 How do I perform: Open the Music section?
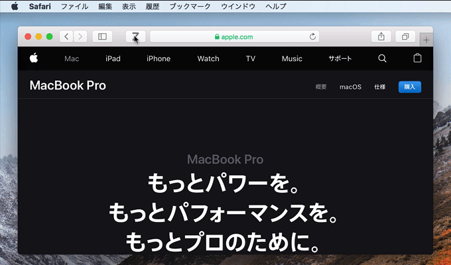pos(292,59)
